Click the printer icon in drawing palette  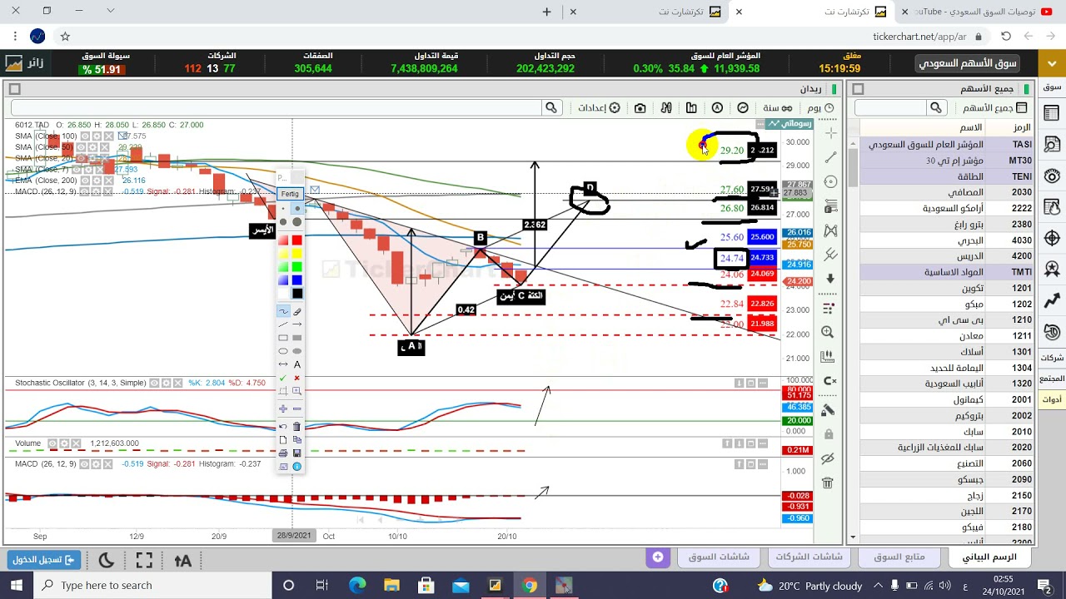283,453
